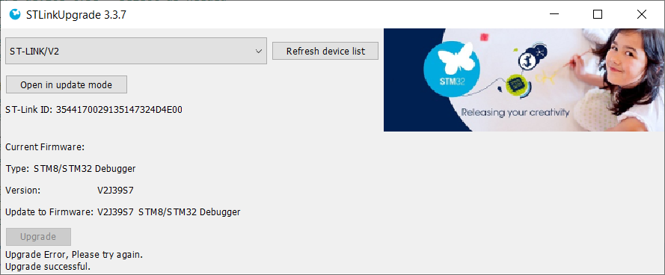Click the V2J39S7 version value
Image resolution: width=665 pixels, height=275 pixels.
[x=115, y=191]
